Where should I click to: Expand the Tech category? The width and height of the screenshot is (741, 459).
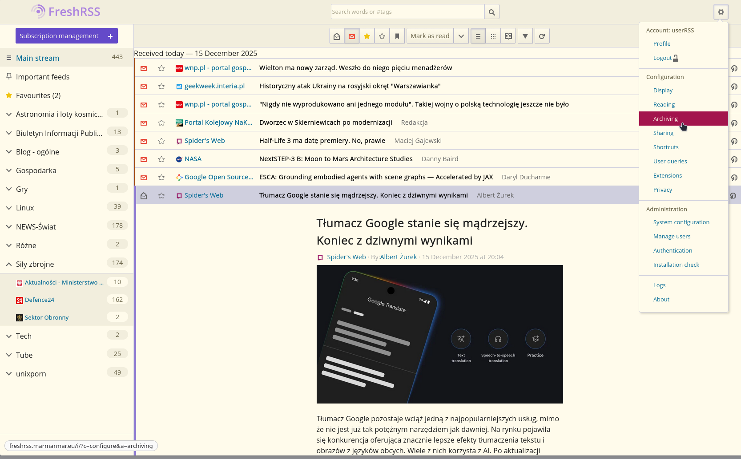tap(8, 336)
